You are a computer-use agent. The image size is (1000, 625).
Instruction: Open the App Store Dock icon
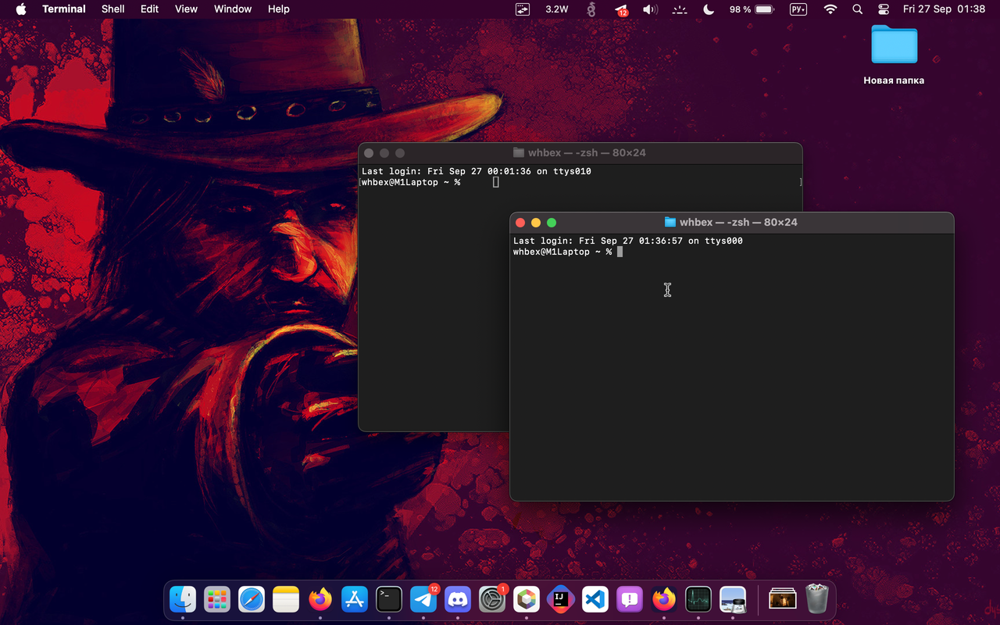pyautogui.click(x=355, y=600)
